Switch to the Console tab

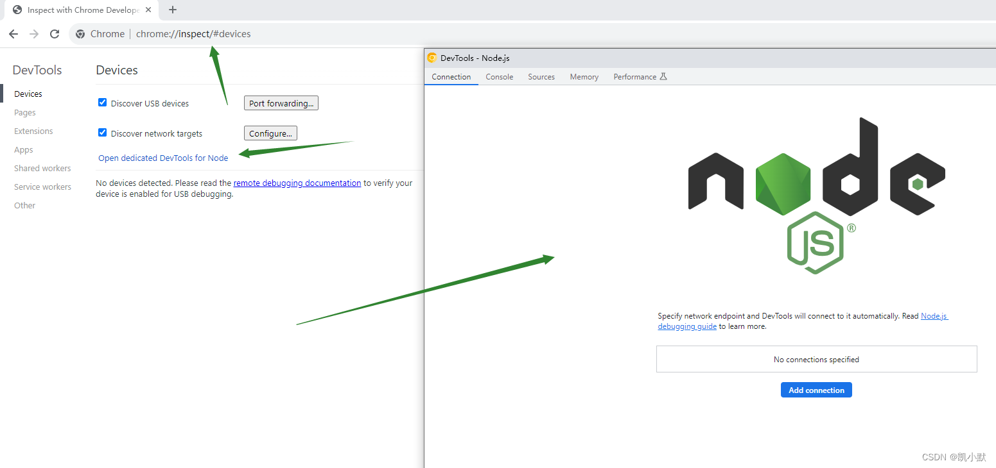500,76
